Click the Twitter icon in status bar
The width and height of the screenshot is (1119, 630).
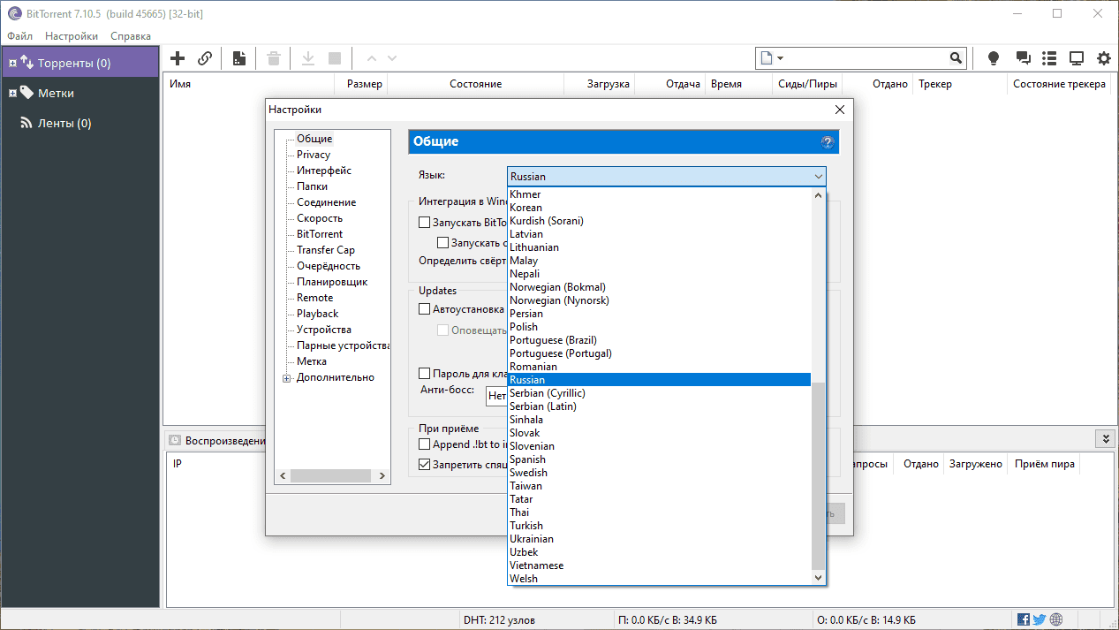tap(1040, 619)
